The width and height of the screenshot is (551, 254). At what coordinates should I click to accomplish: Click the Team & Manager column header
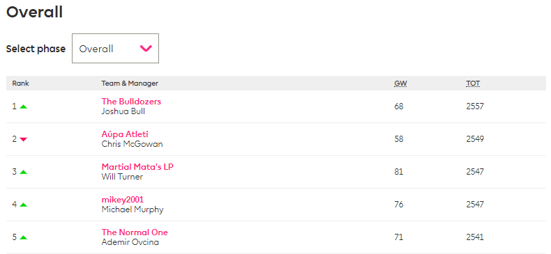130,84
